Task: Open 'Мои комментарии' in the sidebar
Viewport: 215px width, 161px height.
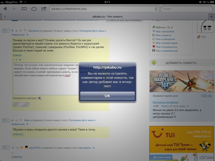Action: click(x=166, y=43)
